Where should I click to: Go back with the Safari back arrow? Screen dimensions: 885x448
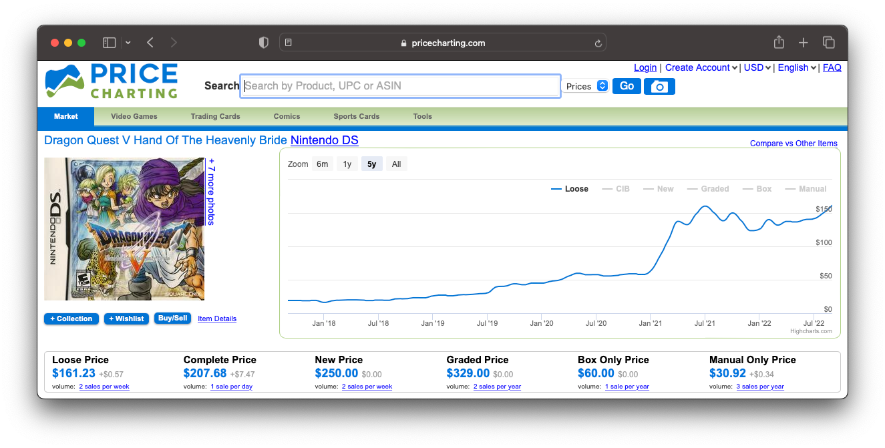coord(150,43)
